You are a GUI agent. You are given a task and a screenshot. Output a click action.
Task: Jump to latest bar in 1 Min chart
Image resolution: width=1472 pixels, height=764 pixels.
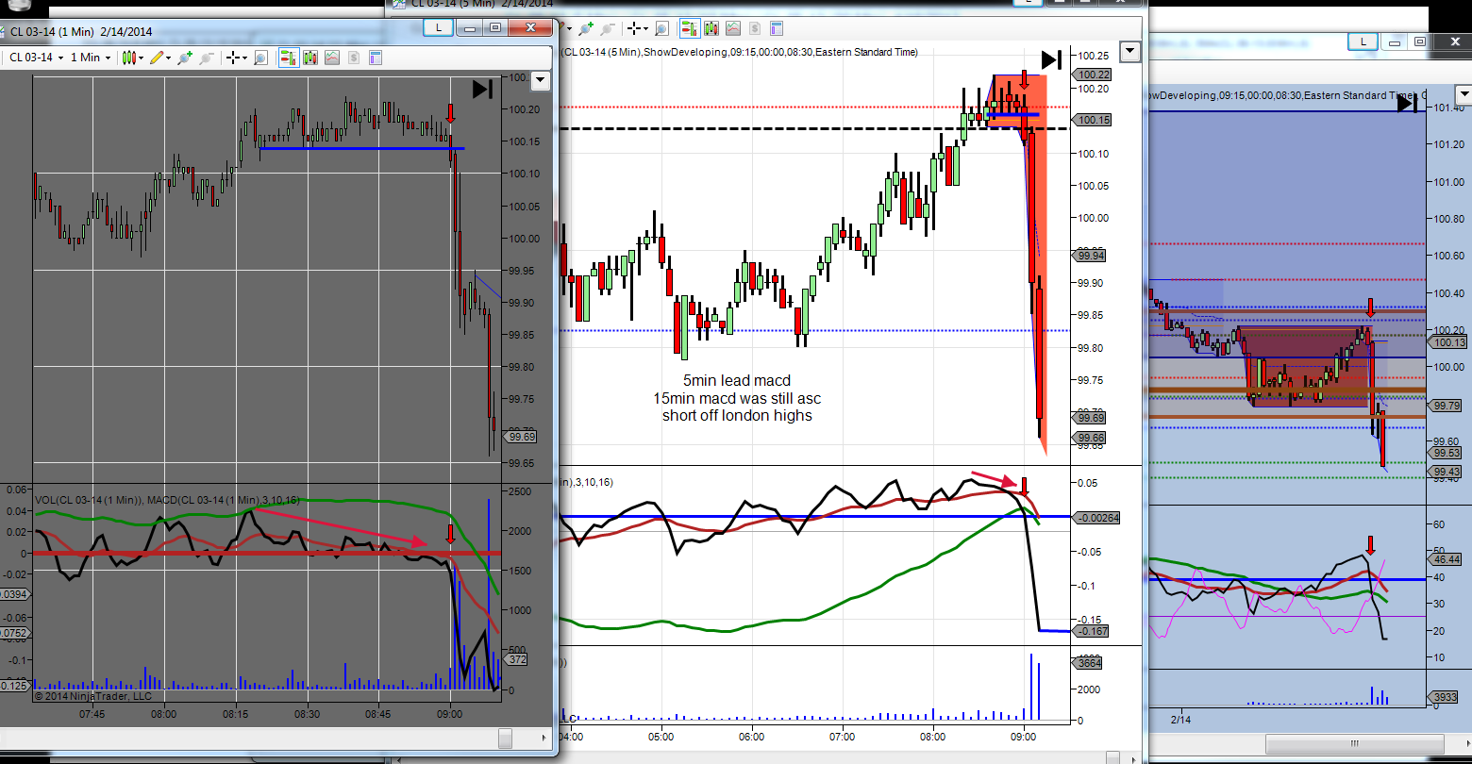coord(483,89)
